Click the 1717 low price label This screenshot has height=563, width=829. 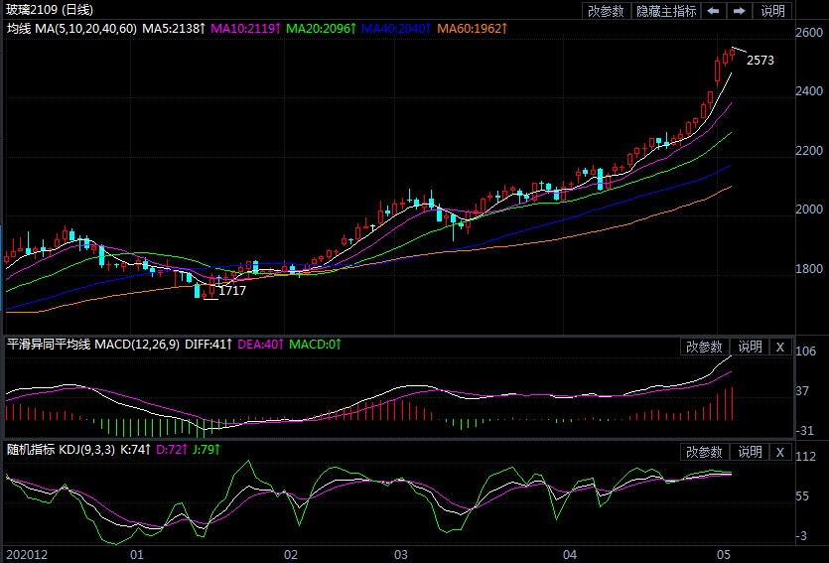click(x=232, y=291)
